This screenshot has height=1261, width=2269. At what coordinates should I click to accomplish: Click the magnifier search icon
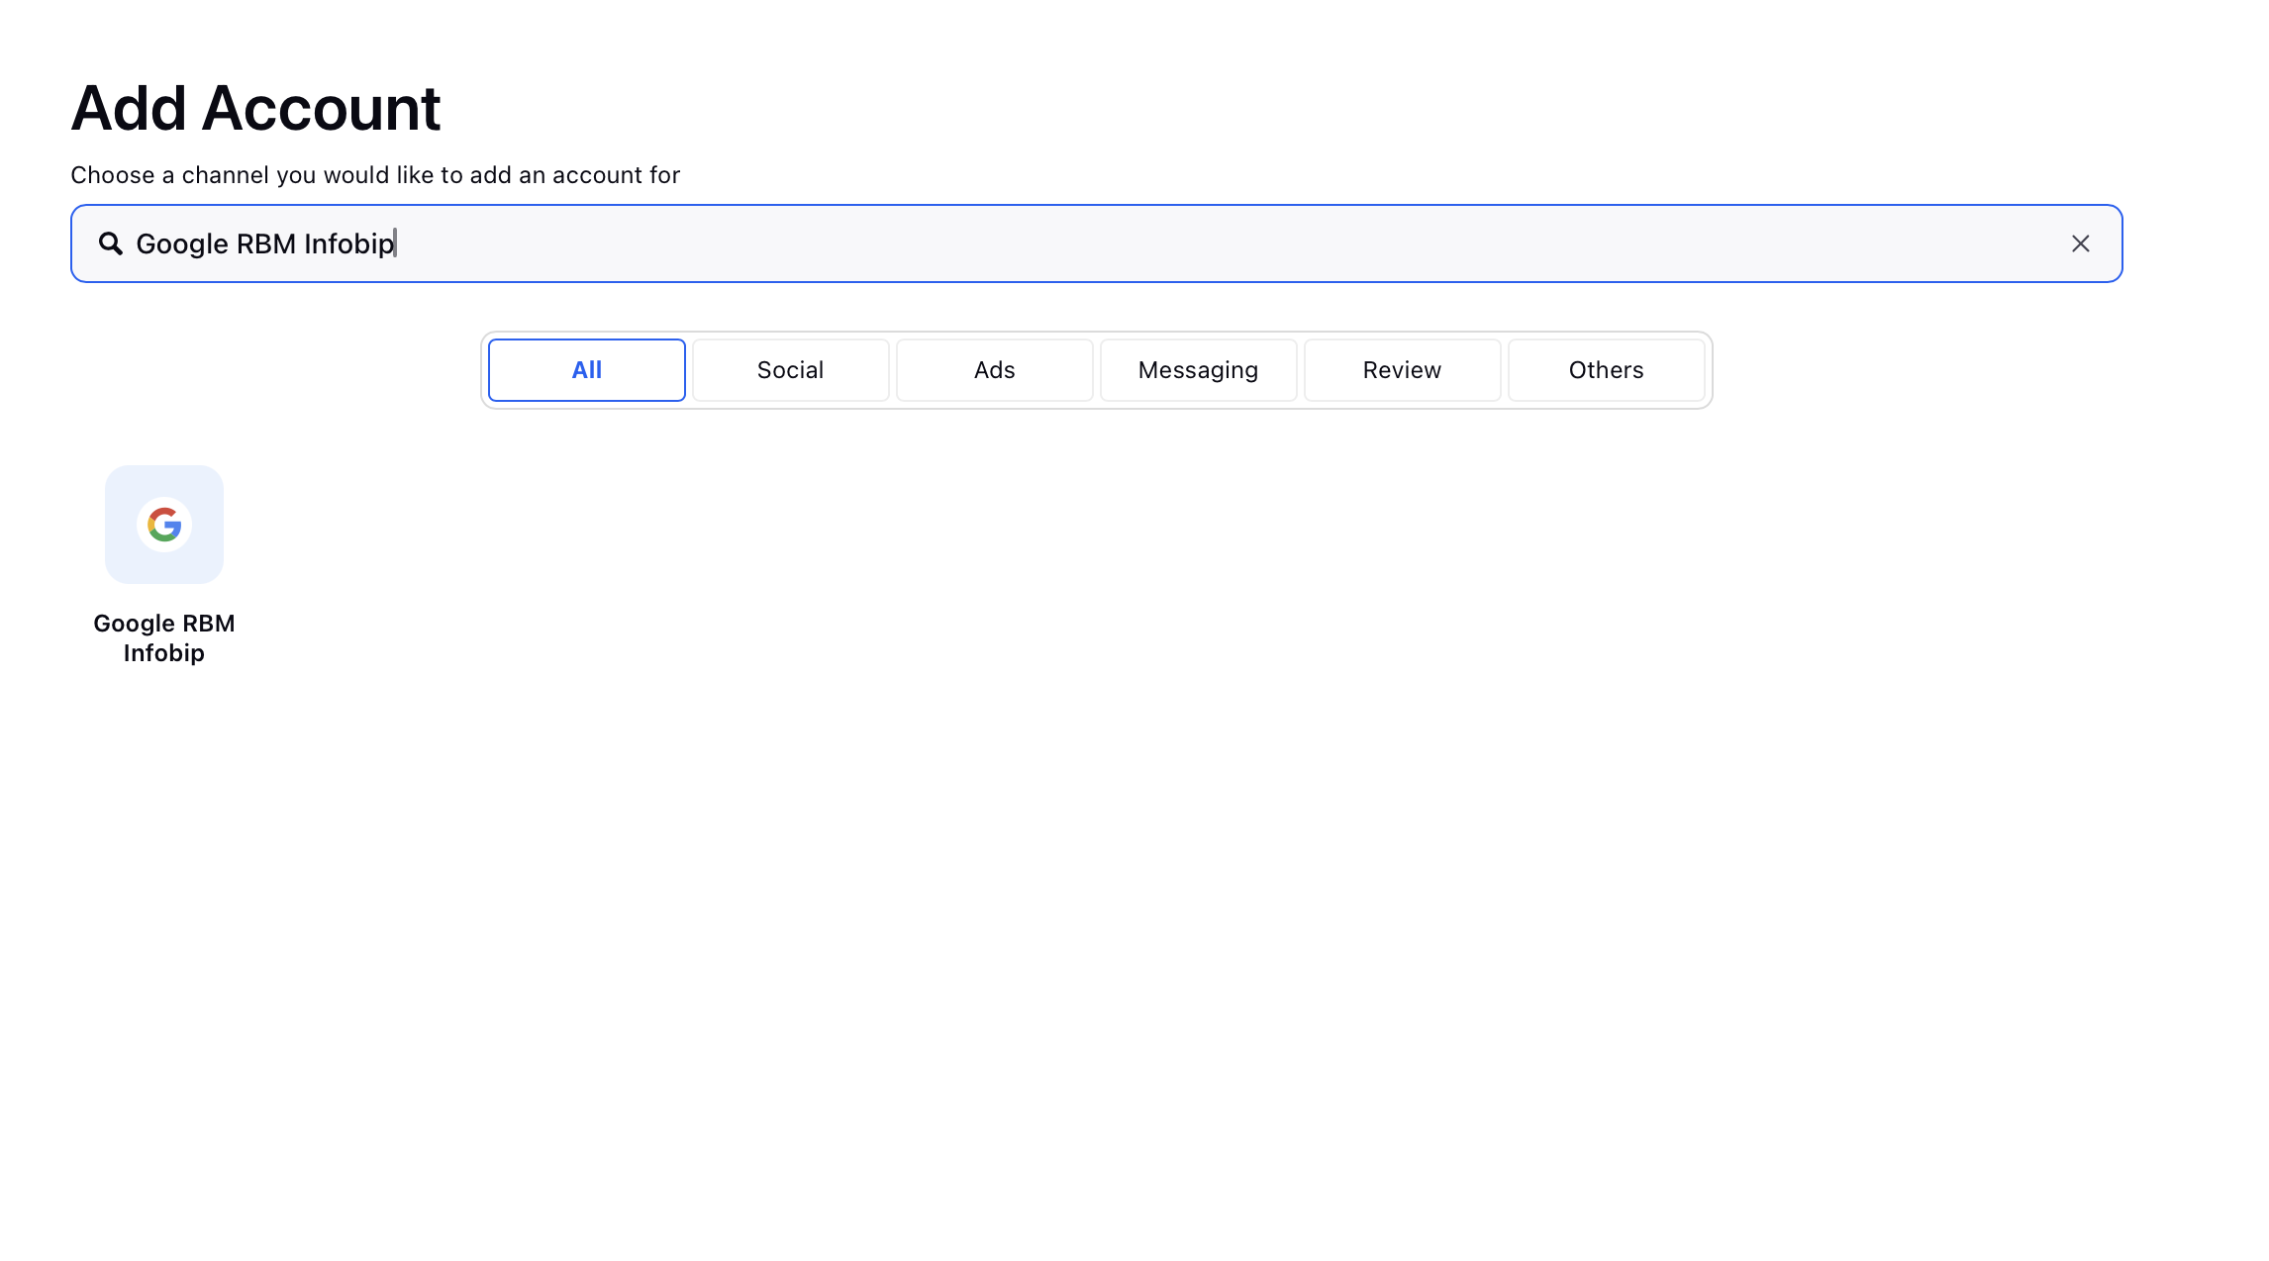point(111,243)
